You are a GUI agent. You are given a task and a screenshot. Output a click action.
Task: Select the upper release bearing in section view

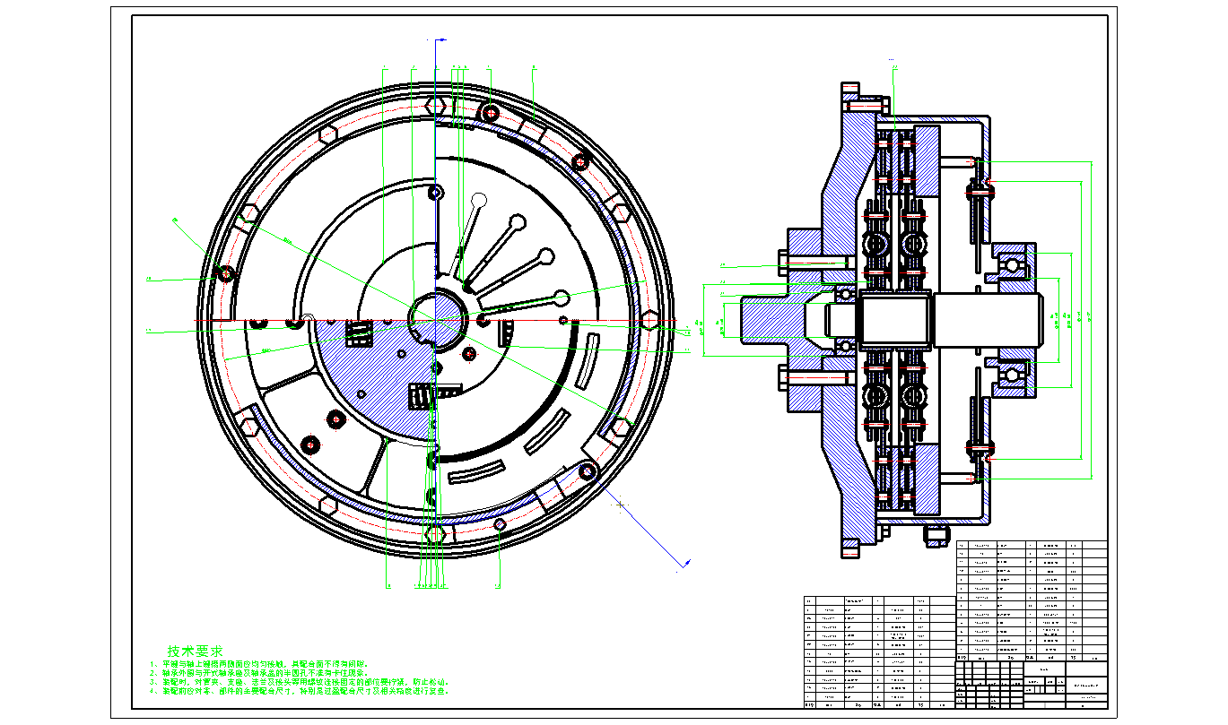click(x=1014, y=264)
